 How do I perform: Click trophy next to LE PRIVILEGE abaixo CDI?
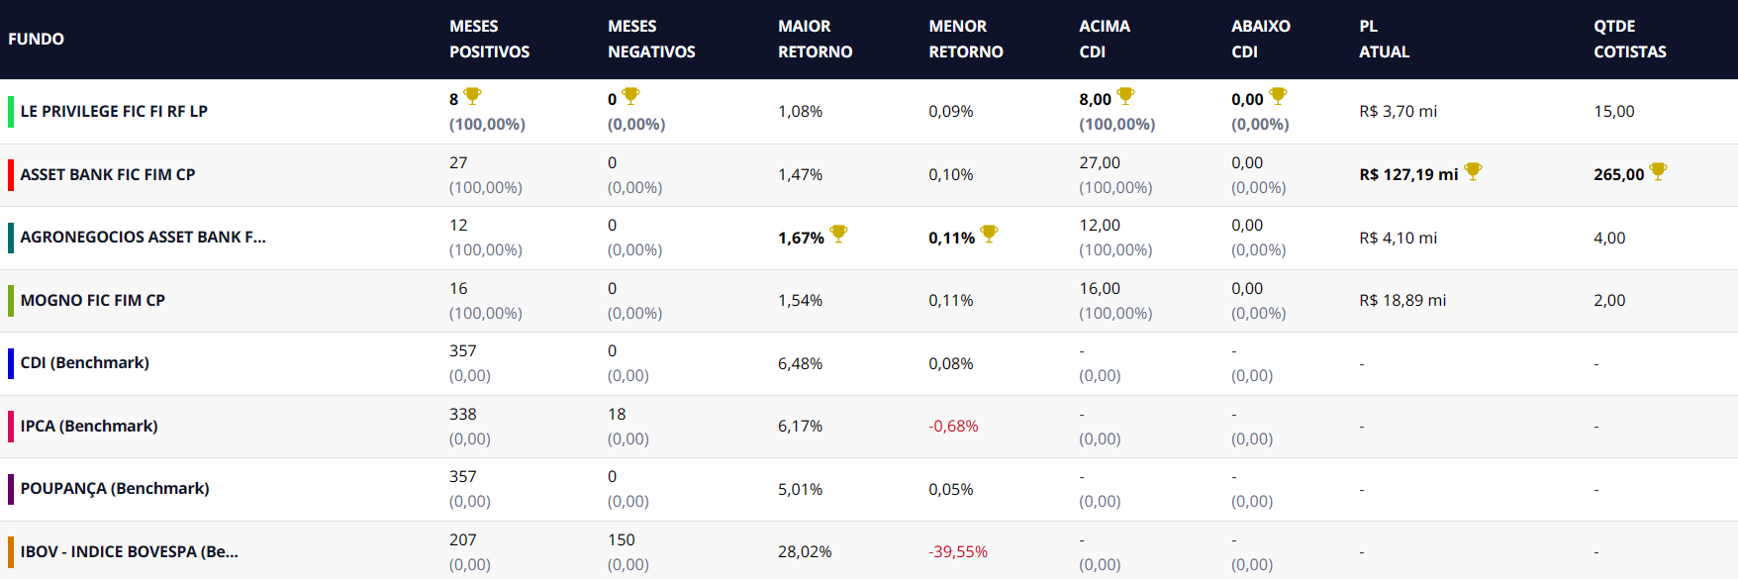1278,96
